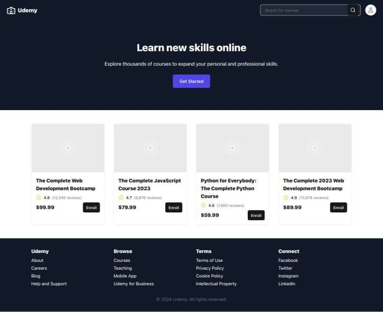
Task: Enroll in the $89.99 2023 Web Bootcamp
Action: pos(338,207)
